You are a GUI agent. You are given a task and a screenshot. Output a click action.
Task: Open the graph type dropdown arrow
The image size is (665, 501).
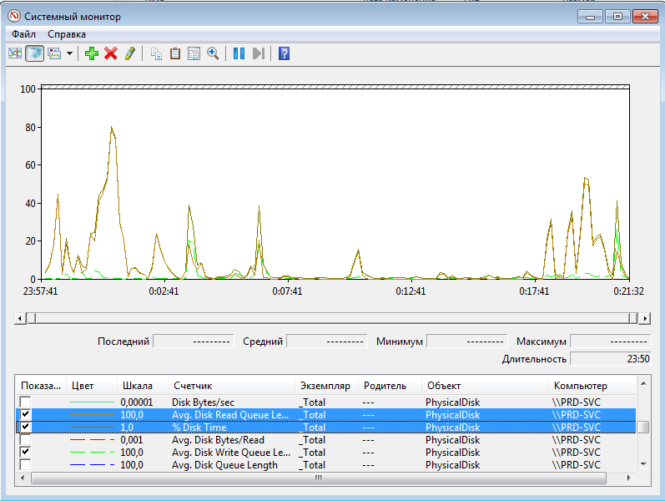[70, 53]
